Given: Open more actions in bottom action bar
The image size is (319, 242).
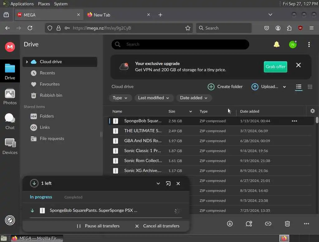Looking at the screenshot, I should click(x=307, y=224).
